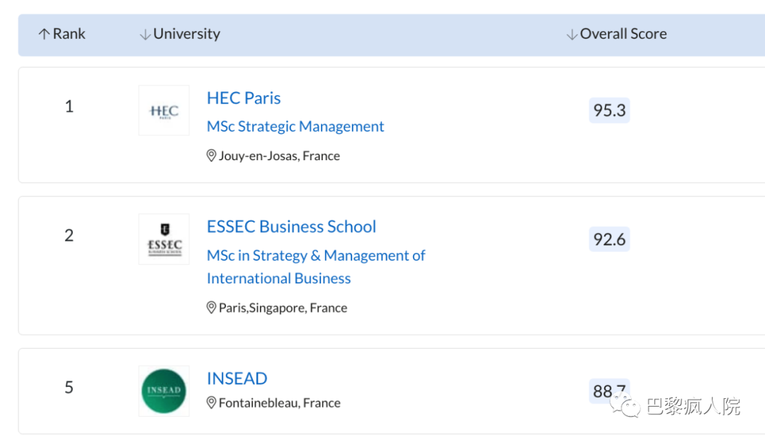
Task: Sort the table by the Rank column
Action: (69, 34)
